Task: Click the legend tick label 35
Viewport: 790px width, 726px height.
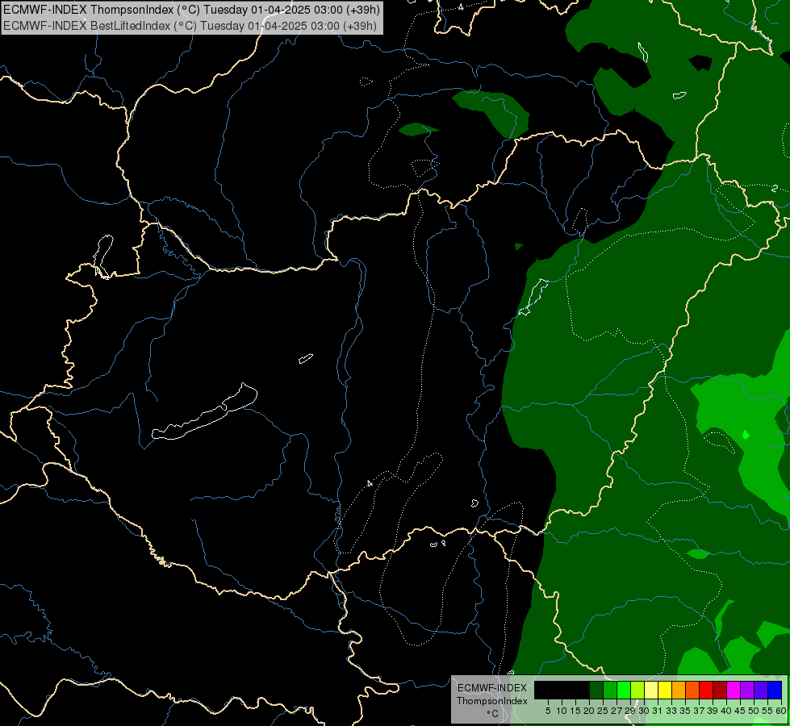Action: [685, 711]
